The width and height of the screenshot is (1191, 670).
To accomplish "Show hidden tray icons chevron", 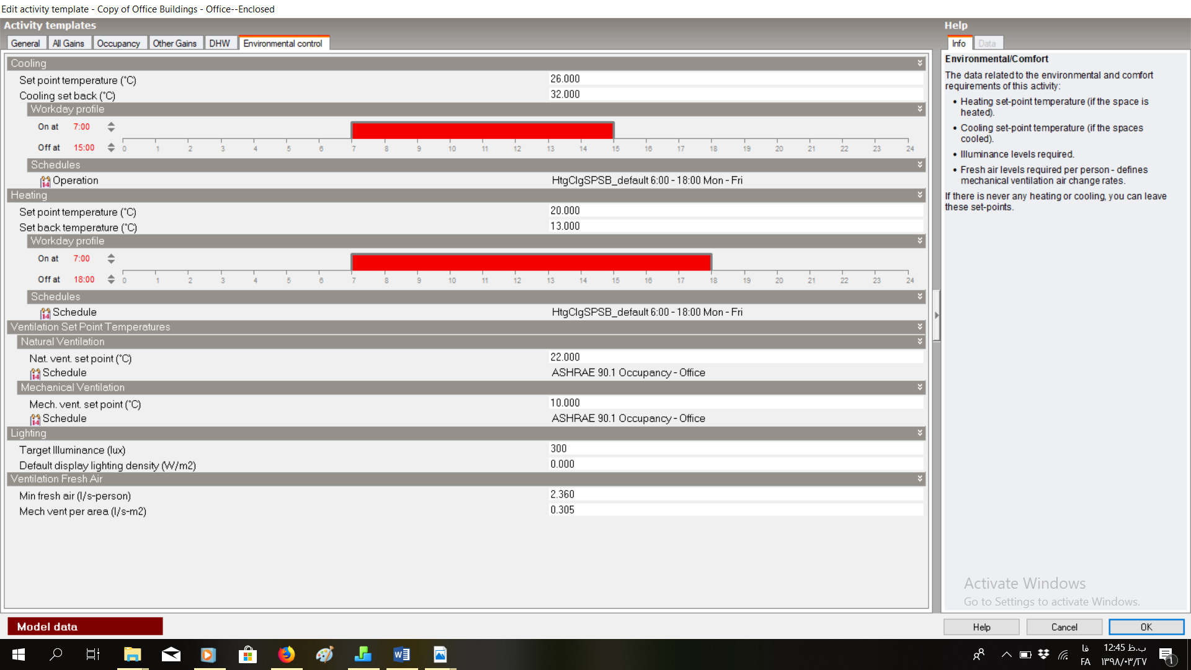I will 1006,654.
